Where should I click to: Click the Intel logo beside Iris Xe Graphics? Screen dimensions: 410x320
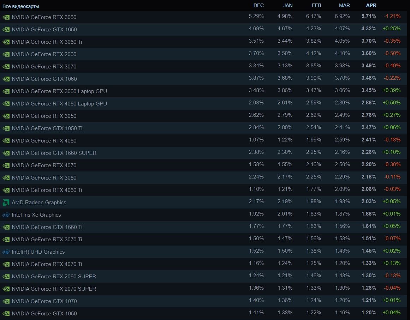[6, 215]
